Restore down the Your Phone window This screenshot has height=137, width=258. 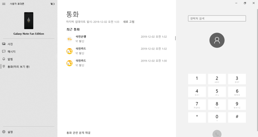pos(245,3)
